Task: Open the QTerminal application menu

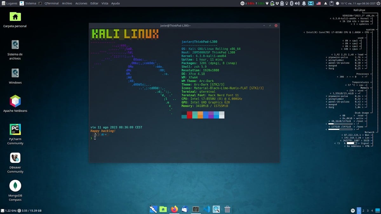Action: (x=51, y=3)
